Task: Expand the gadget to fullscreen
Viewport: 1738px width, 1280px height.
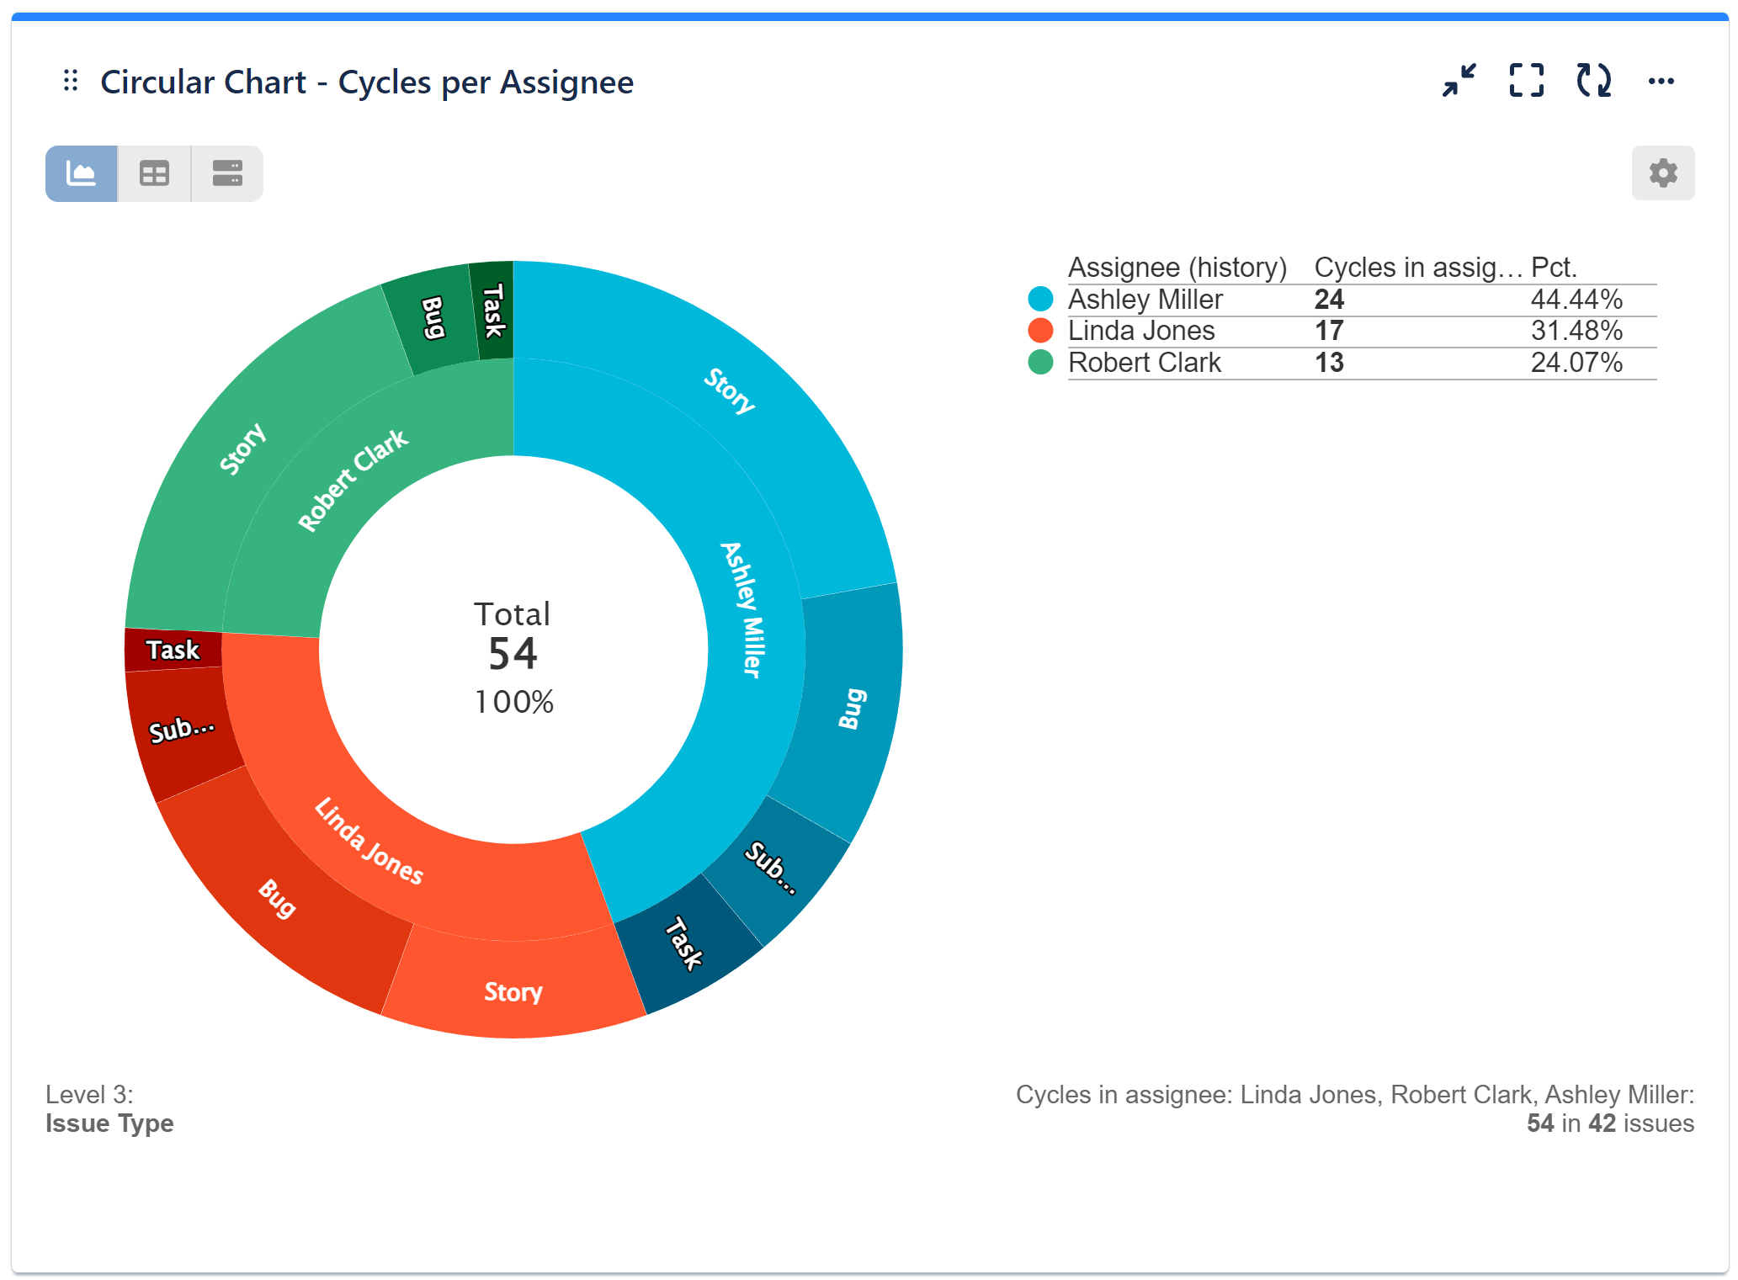Action: [1527, 81]
